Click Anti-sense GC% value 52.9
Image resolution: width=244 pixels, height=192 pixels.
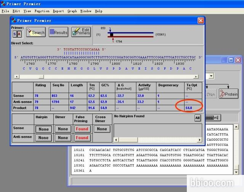104,102
